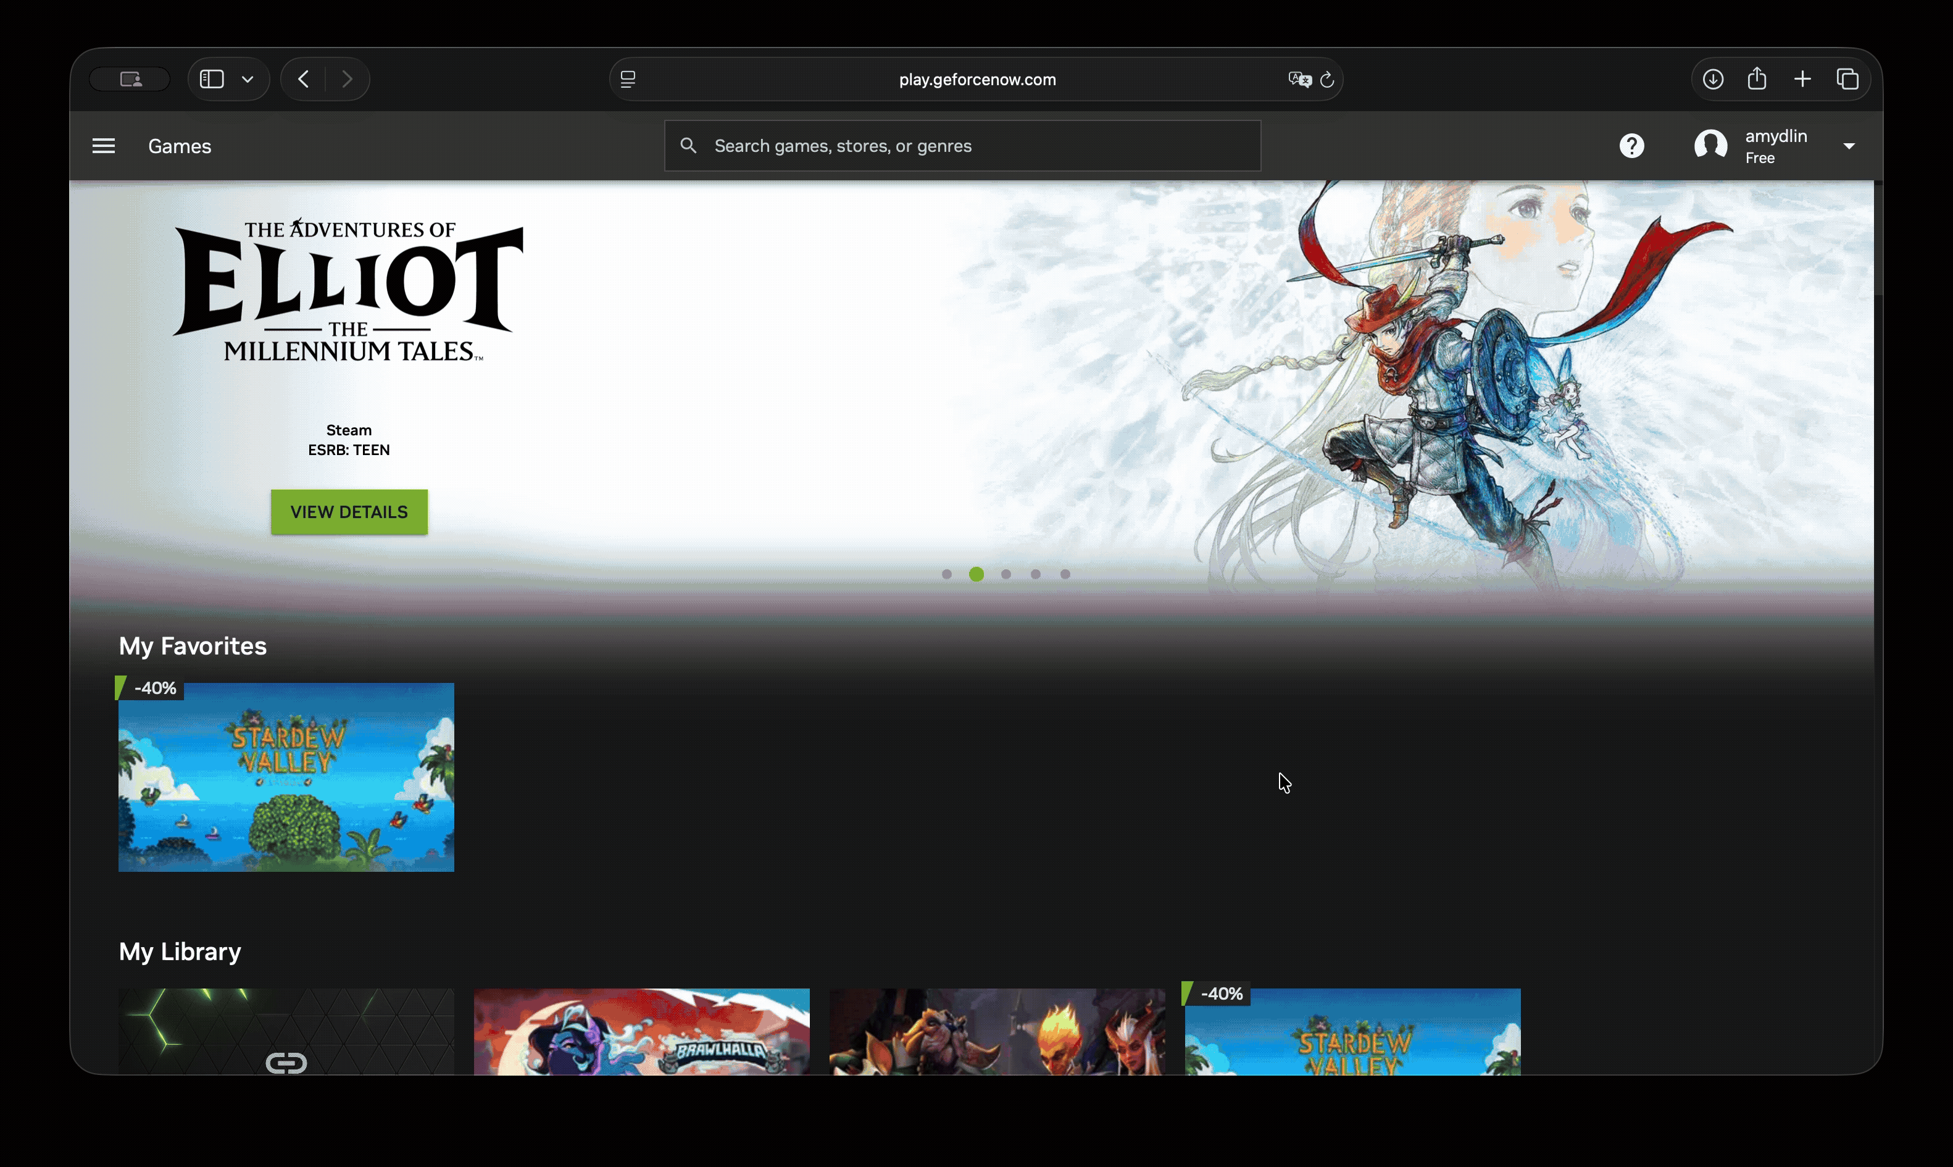Toggle the Safari sidebar
This screenshot has width=1953, height=1167.
pyautogui.click(x=212, y=78)
